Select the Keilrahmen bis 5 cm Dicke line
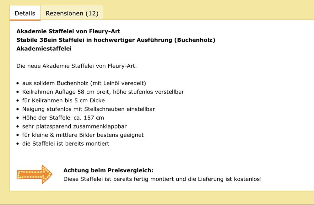 (63, 100)
